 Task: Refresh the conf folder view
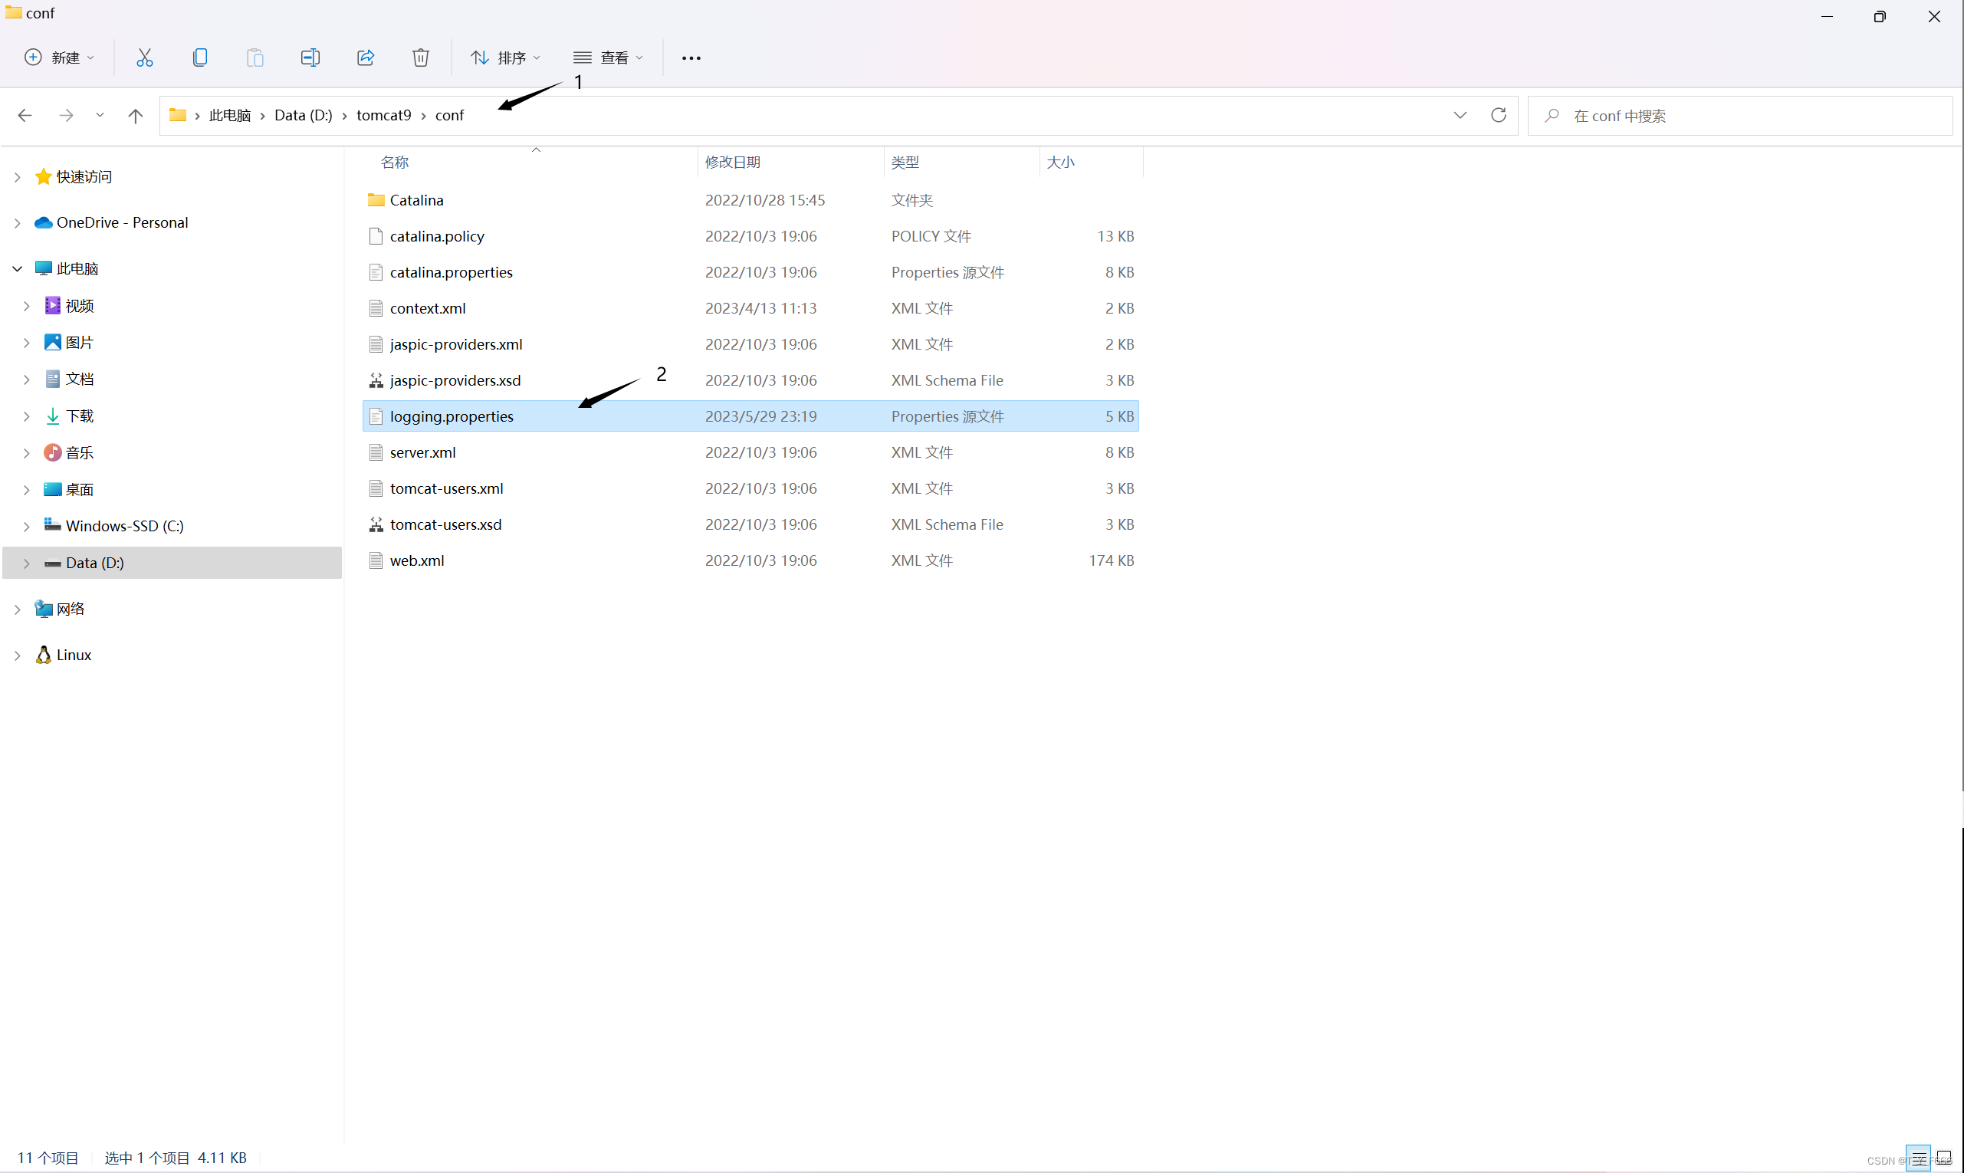click(x=1499, y=116)
